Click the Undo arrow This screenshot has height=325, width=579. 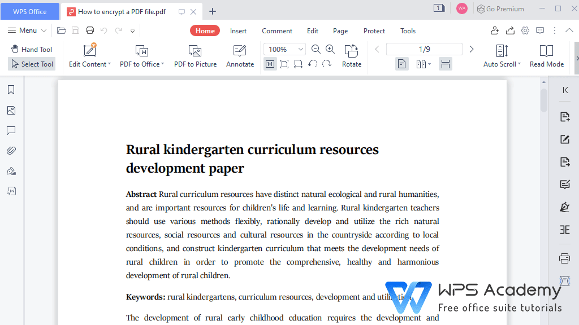104,30
